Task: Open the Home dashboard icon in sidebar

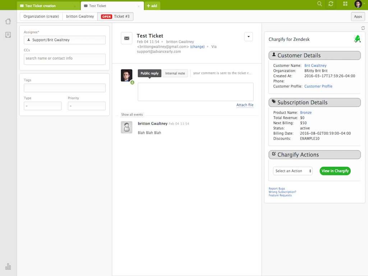Action: click(x=8, y=21)
